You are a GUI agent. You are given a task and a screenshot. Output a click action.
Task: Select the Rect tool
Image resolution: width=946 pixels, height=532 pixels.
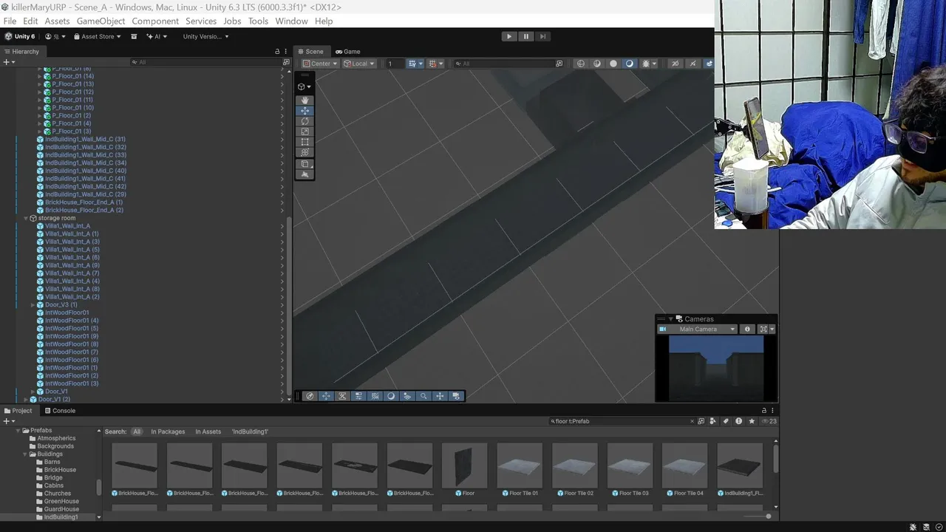tap(304, 142)
